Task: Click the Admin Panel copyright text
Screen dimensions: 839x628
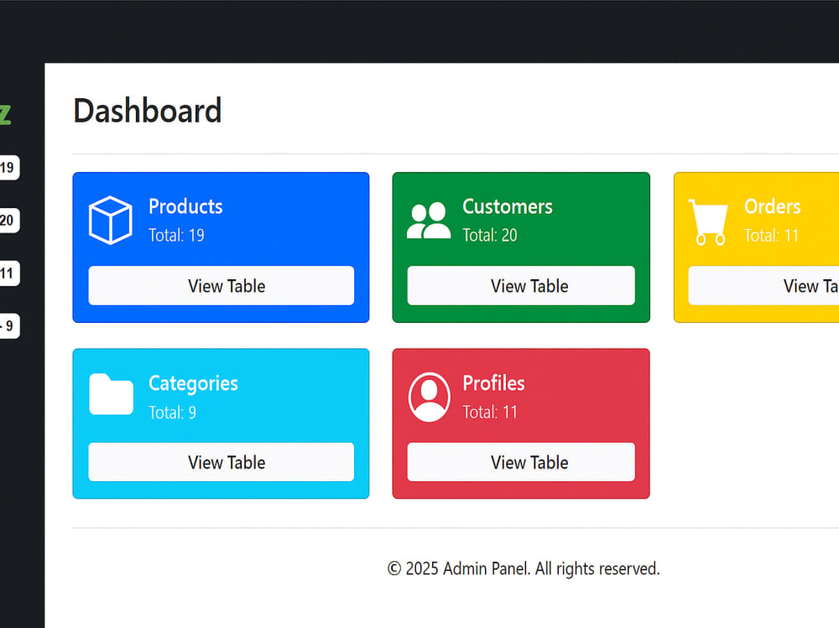Action: click(x=523, y=568)
